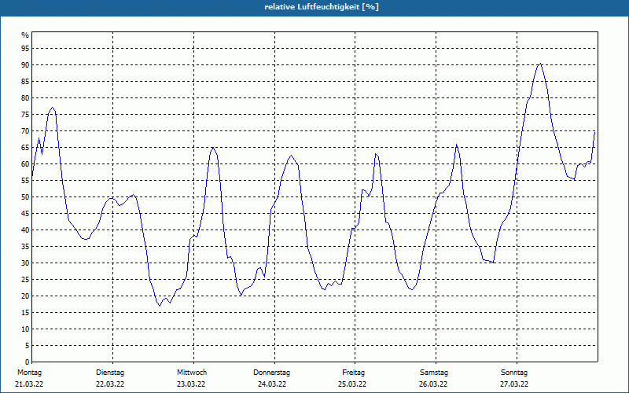The width and height of the screenshot is (629, 393).
Task: Select the Sonntag day label
Action: click(x=514, y=373)
